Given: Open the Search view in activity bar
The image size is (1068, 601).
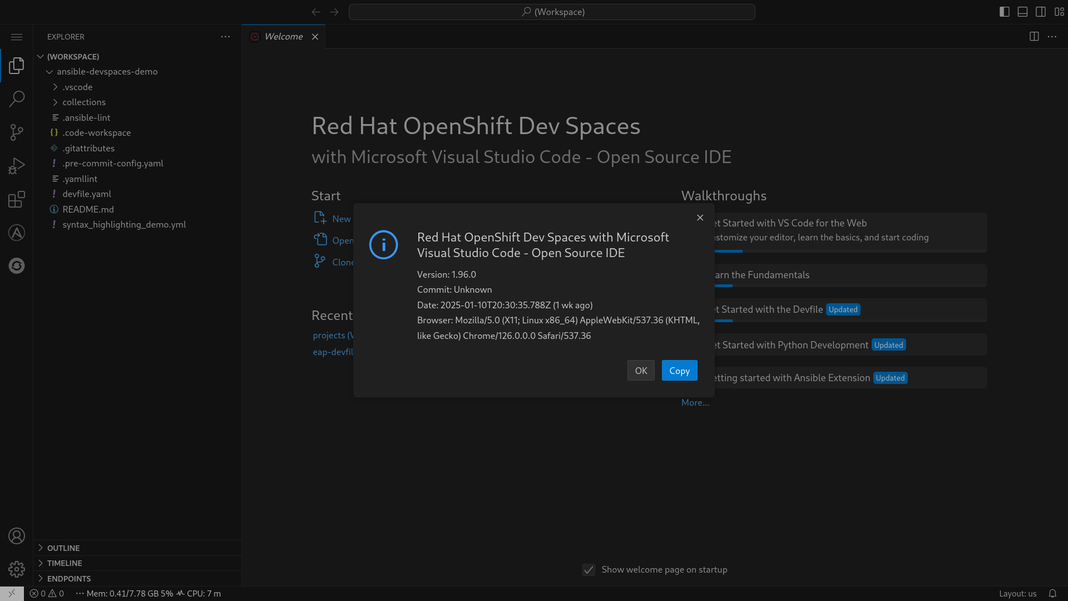Looking at the screenshot, I should (17, 99).
